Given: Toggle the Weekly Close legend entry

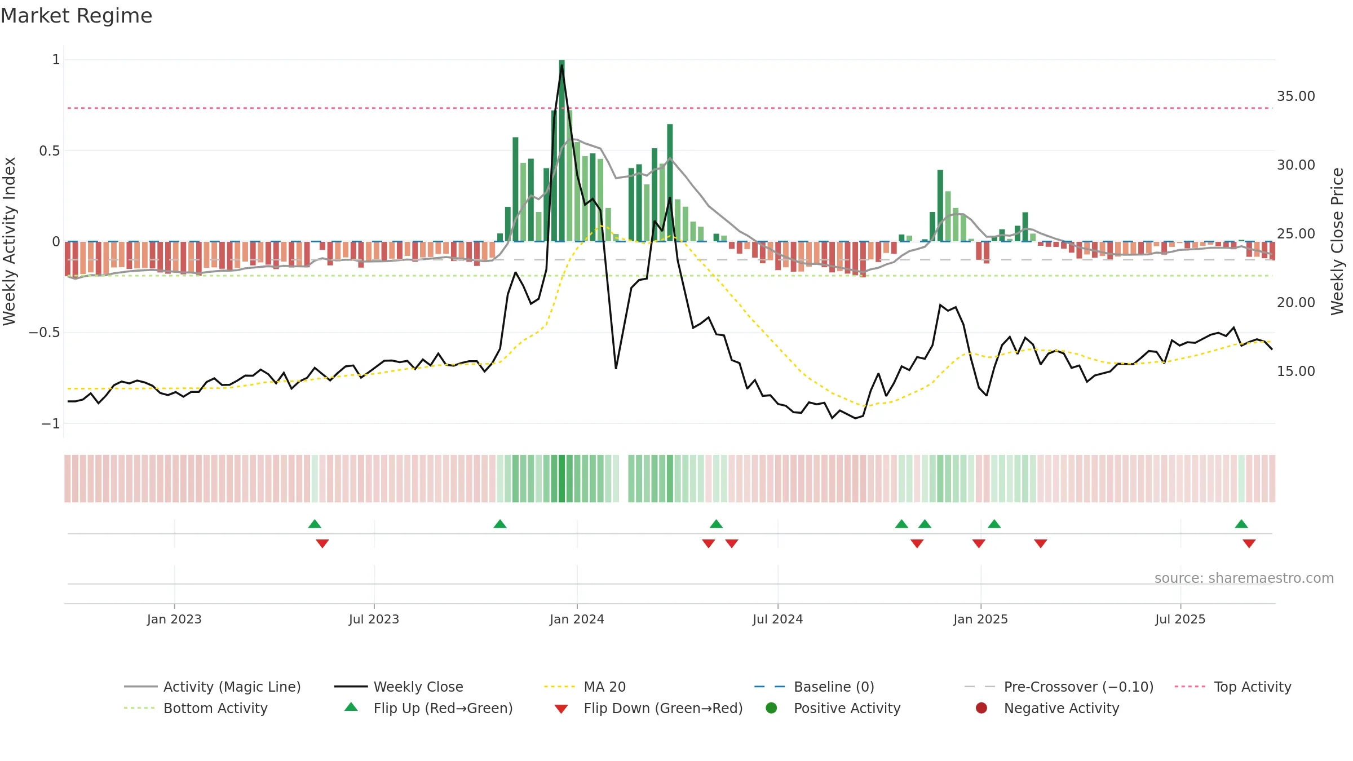Looking at the screenshot, I should pos(399,687).
